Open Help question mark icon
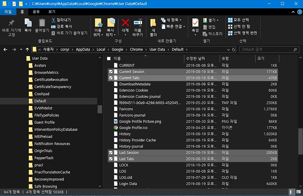The image size is (303, 196). [x=300, y=12]
